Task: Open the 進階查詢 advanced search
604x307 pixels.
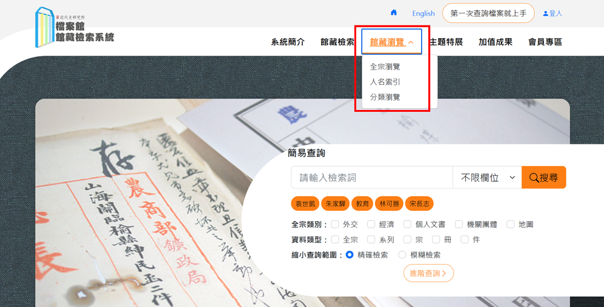Action: click(428, 273)
